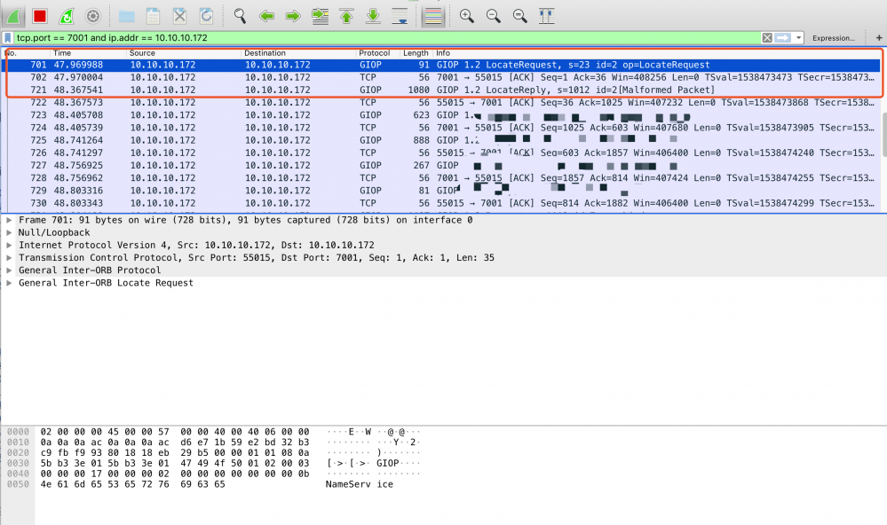Jump to the first packet
Image resolution: width=887 pixels, height=525 pixels.
tap(345, 15)
